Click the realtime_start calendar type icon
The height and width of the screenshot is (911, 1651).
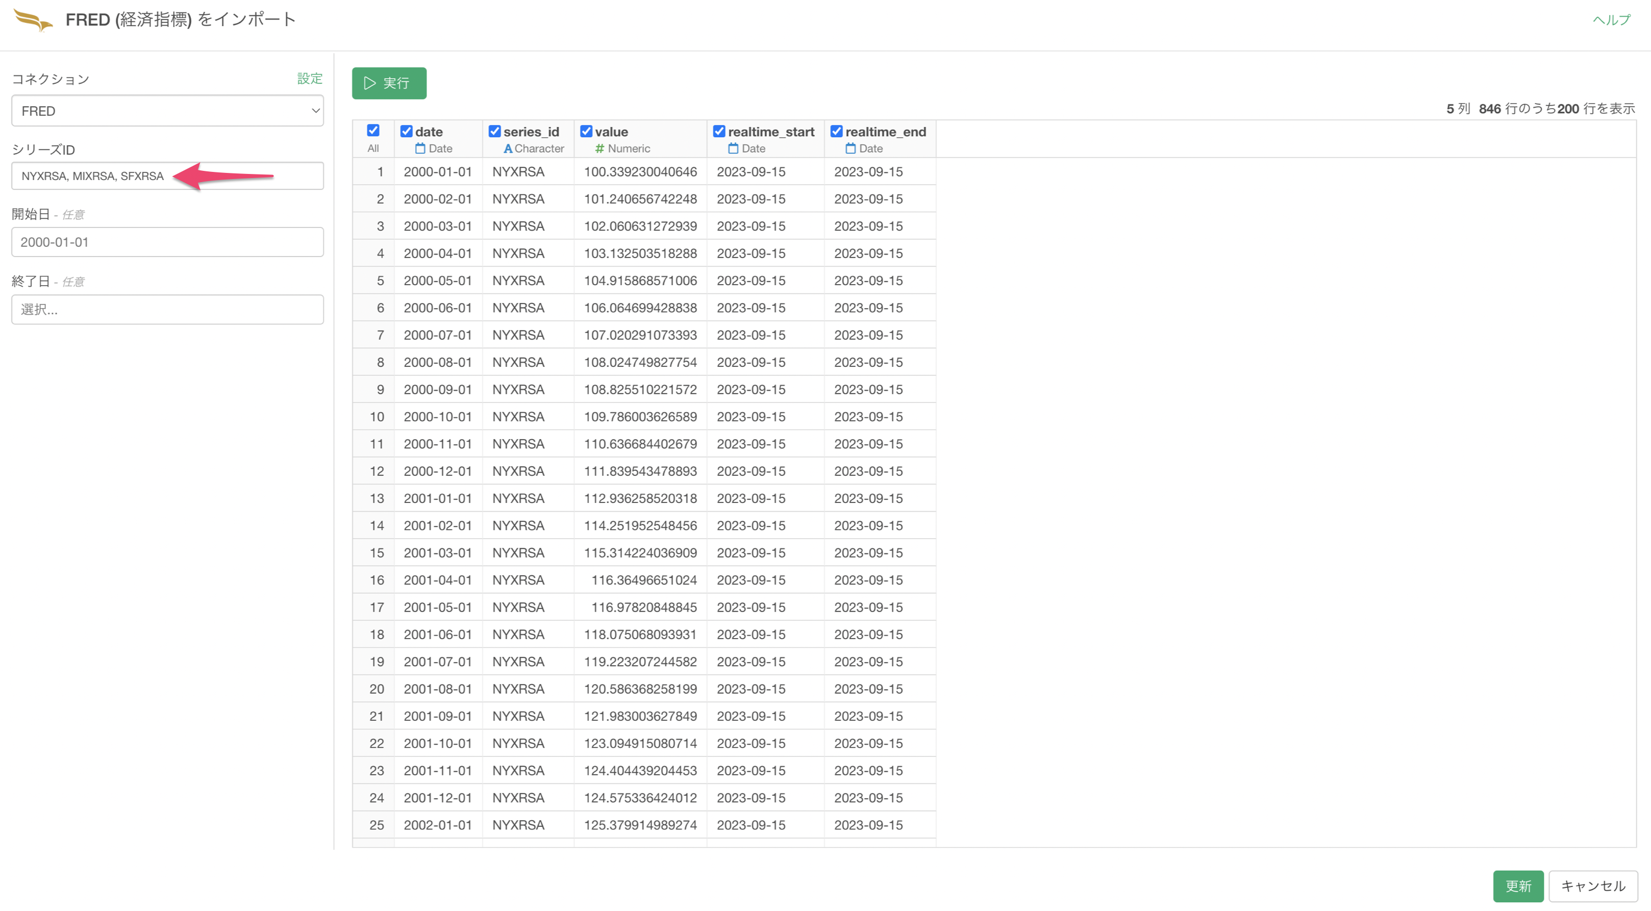click(733, 148)
